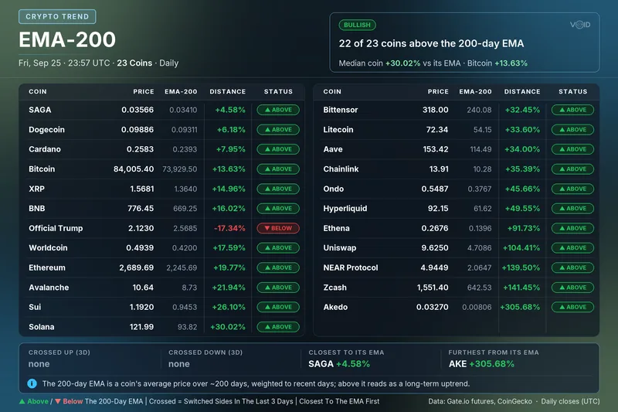
Task: Click Uniswap EMA value 4.7086
Action: pos(479,248)
